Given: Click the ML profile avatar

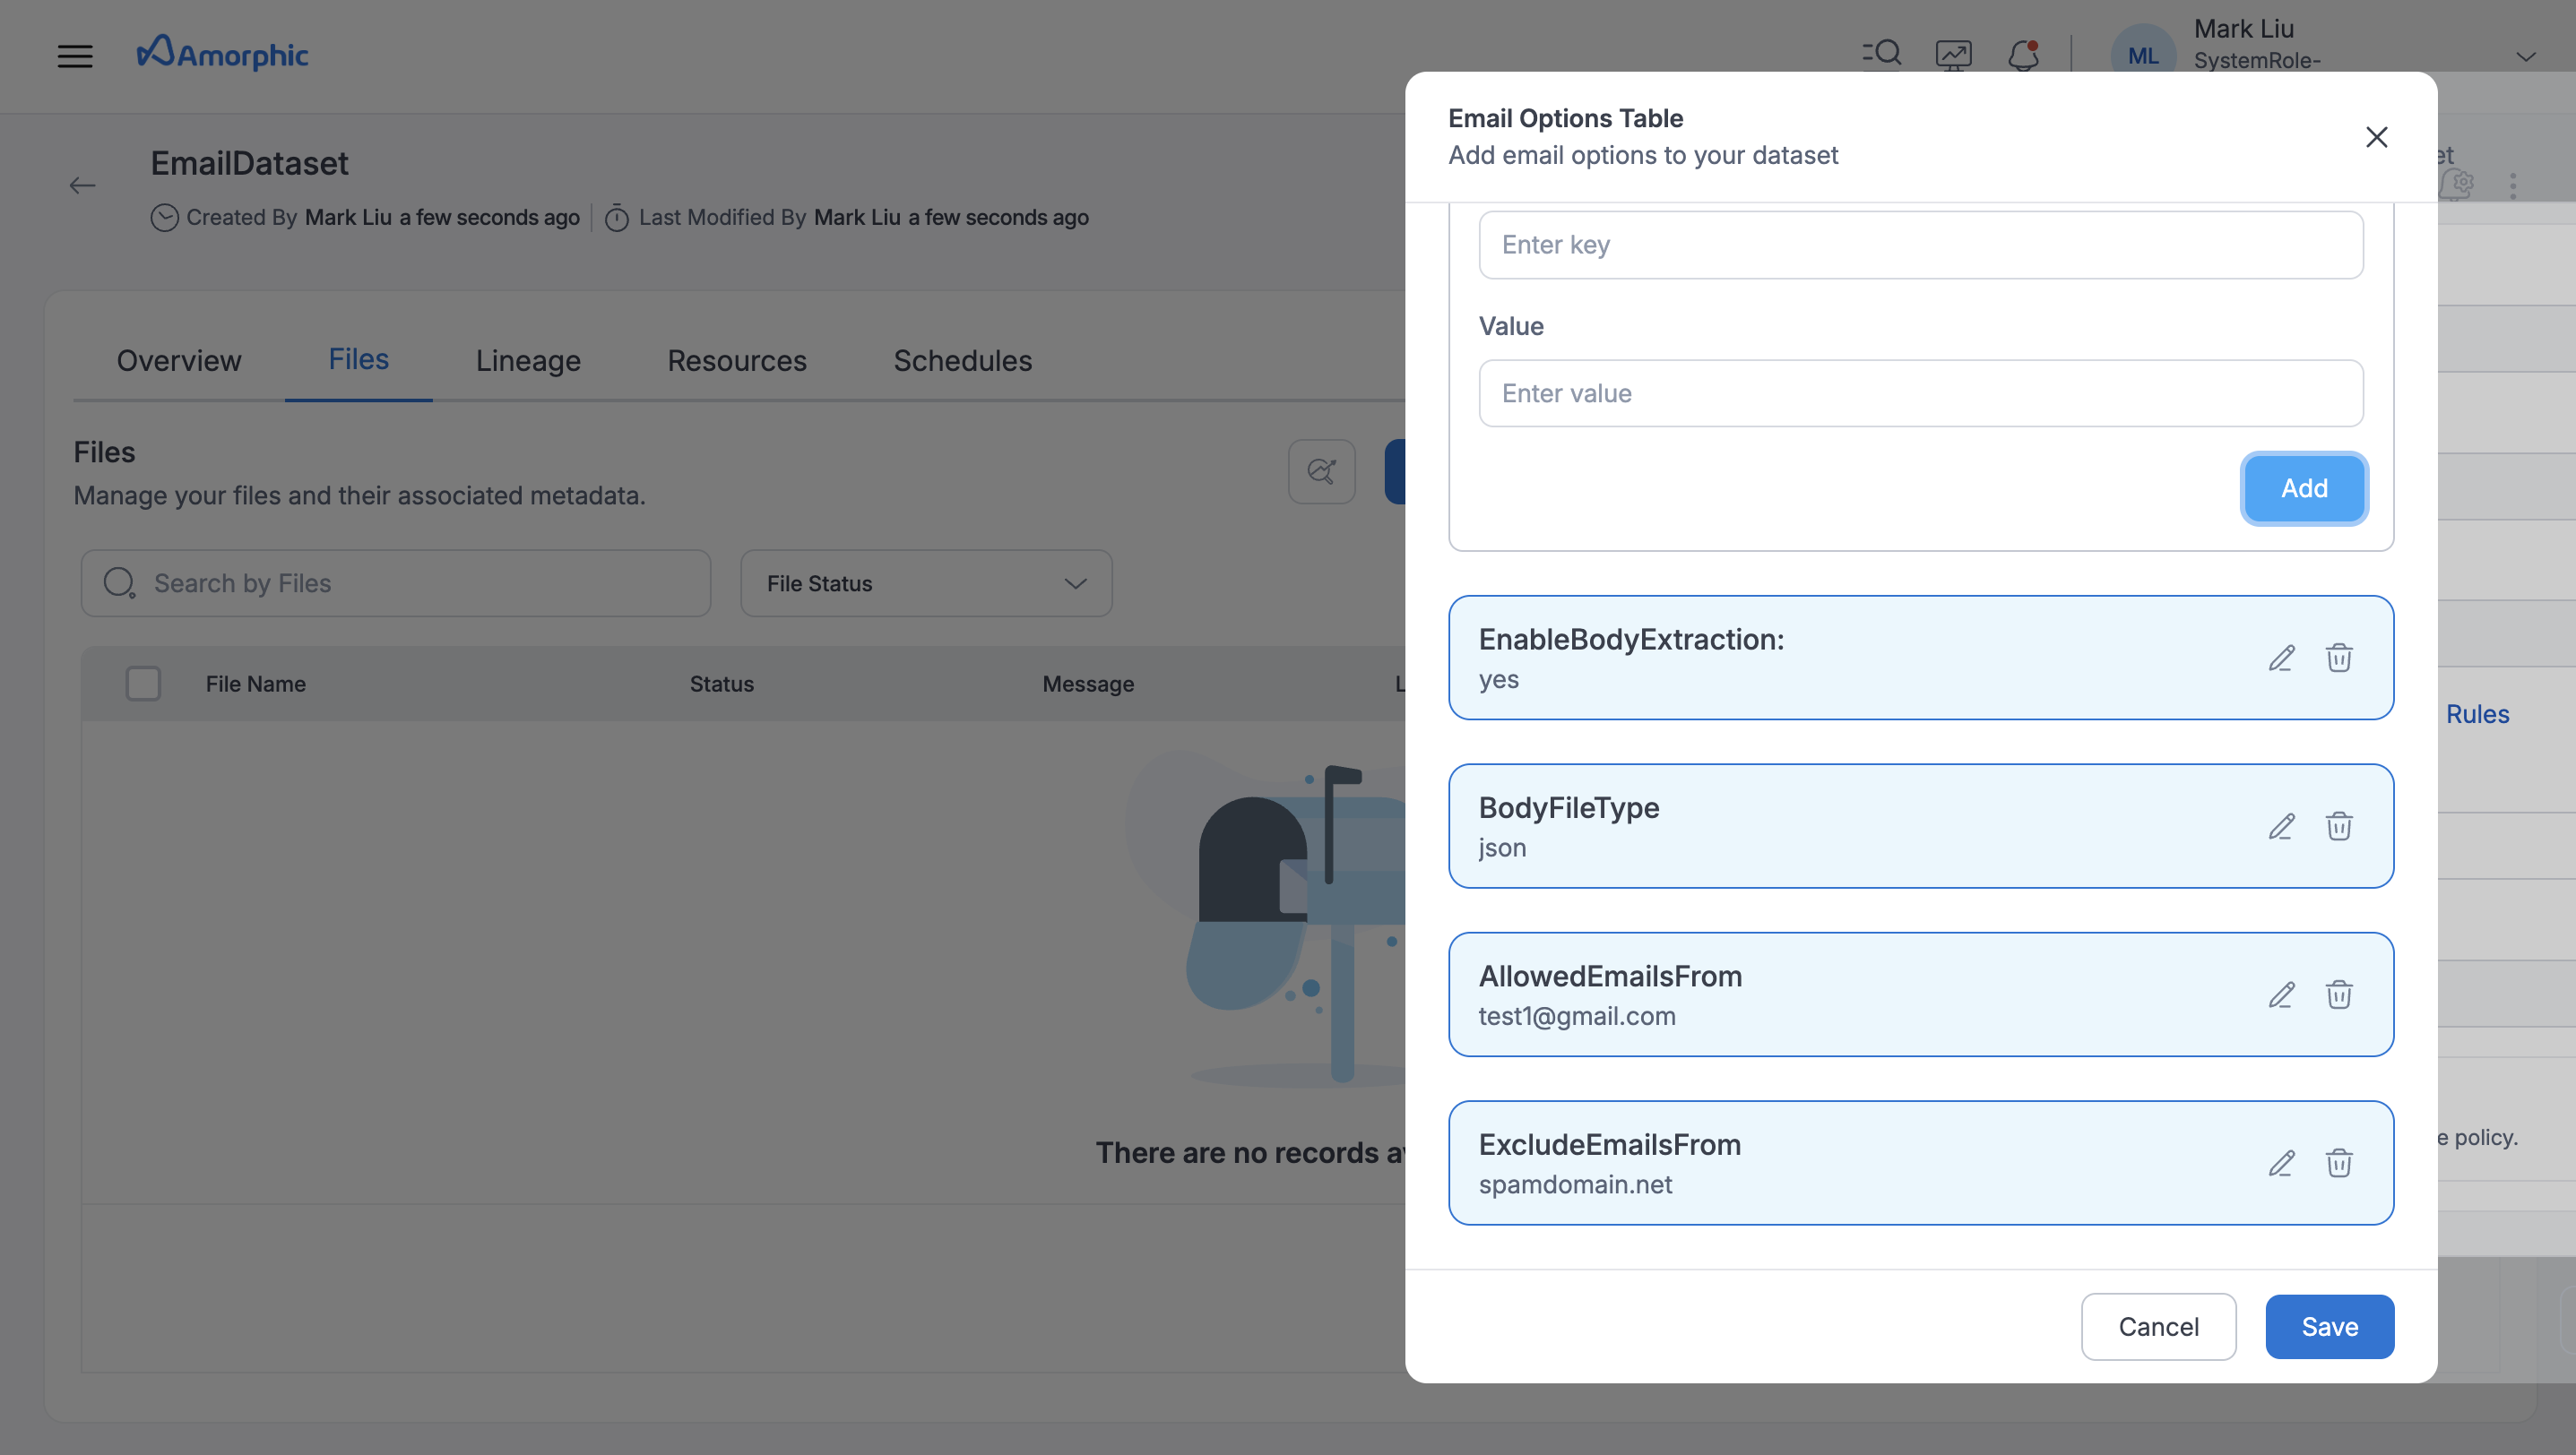Looking at the screenshot, I should pyautogui.click(x=2141, y=56).
